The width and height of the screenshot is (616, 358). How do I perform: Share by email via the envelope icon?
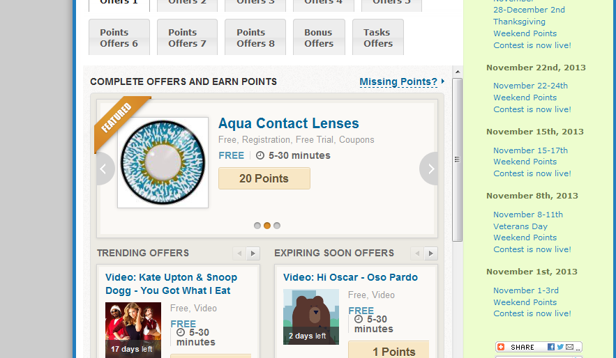(570, 347)
